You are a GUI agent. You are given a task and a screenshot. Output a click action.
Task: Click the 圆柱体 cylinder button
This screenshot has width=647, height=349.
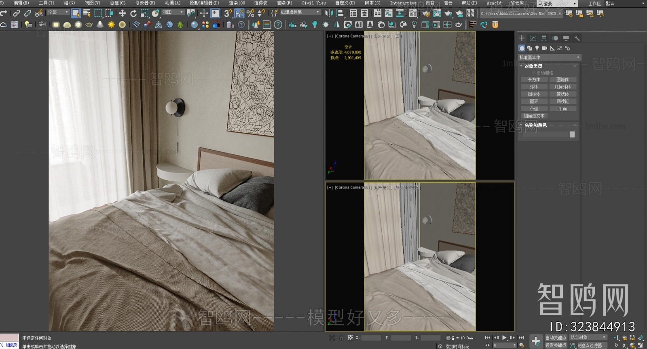(x=534, y=94)
